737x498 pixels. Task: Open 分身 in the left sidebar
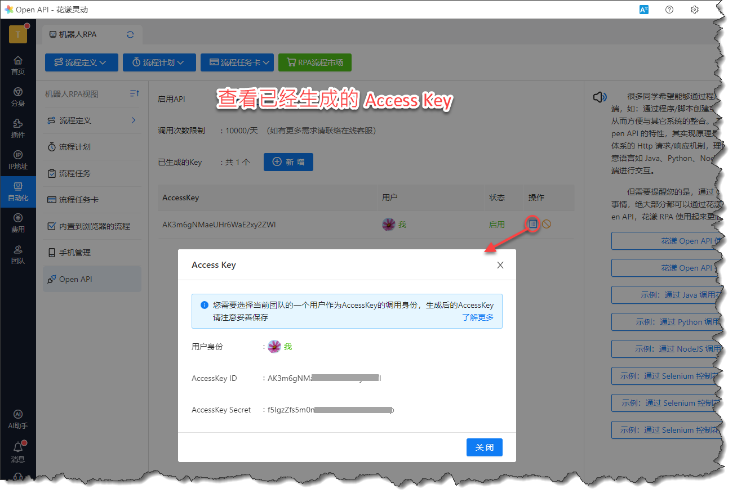click(x=18, y=97)
